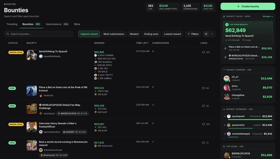Screen dimensions: 280x159
Task: Like the Interview Henry Nowak bounty
Action: [x=203, y=124]
